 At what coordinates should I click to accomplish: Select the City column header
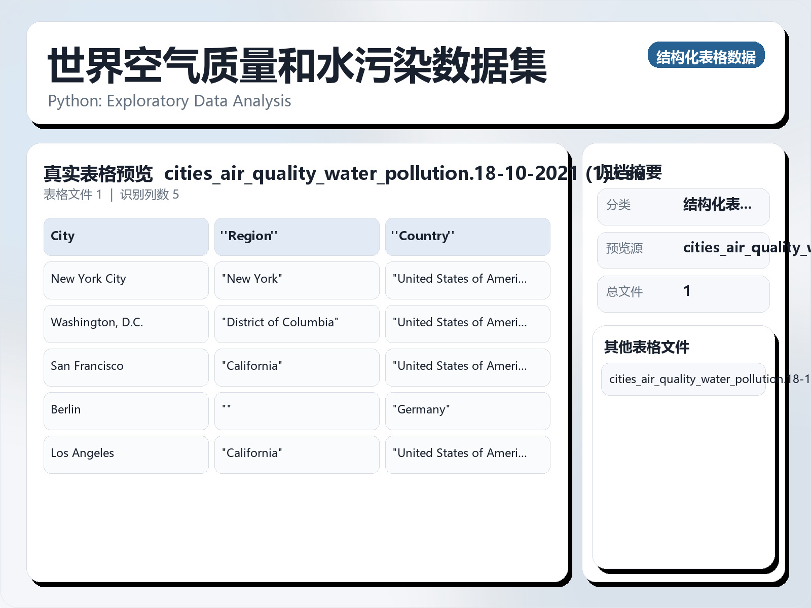pyautogui.click(x=126, y=236)
